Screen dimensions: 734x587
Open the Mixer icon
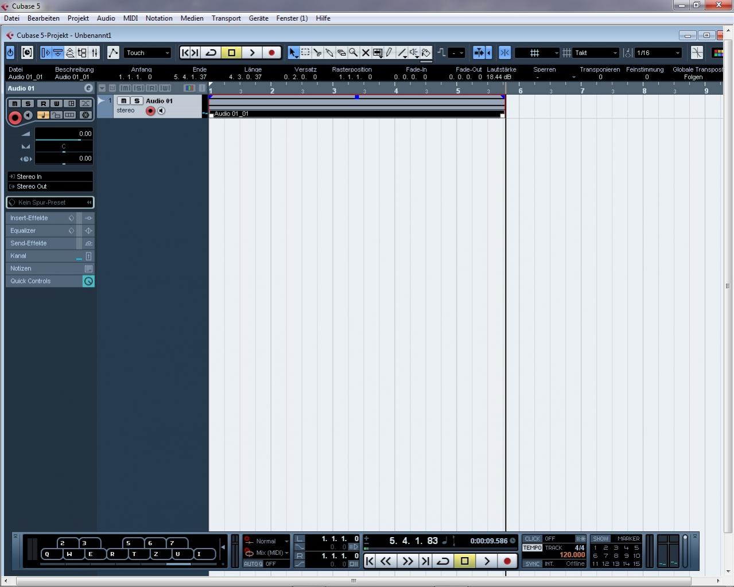point(95,53)
